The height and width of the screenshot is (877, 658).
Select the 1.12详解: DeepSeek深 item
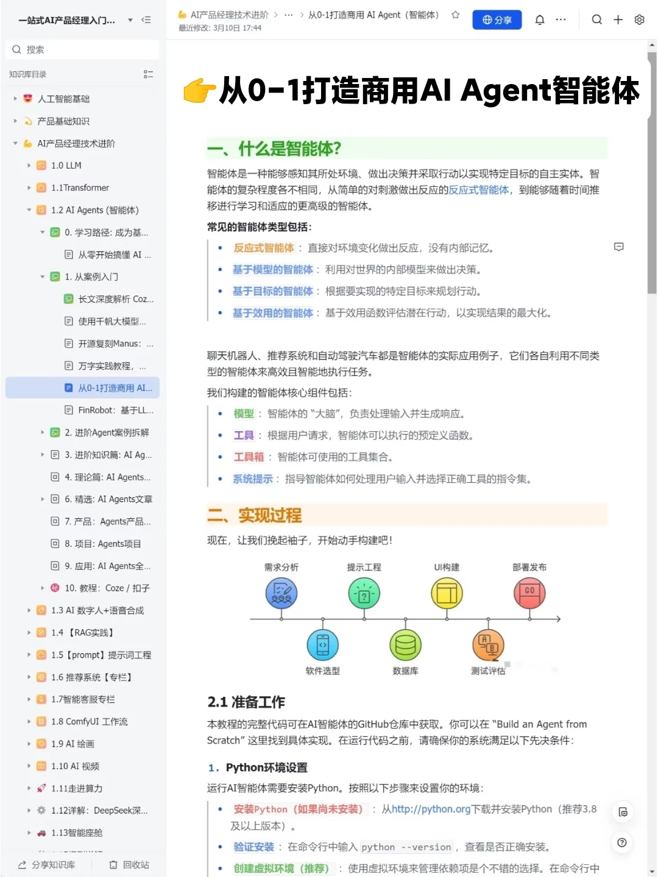coord(99,811)
